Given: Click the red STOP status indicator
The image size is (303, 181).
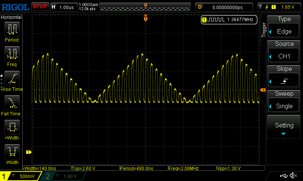Looking at the screenshot, I should point(40,7).
